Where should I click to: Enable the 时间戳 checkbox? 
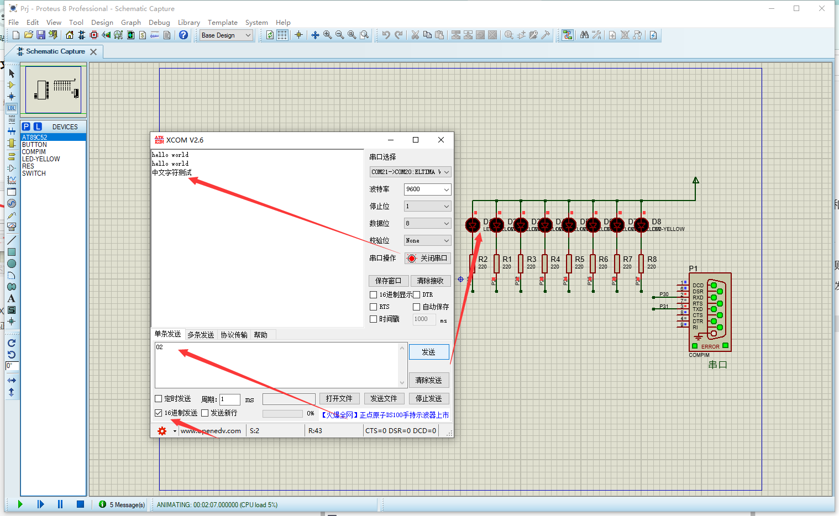(374, 319)
